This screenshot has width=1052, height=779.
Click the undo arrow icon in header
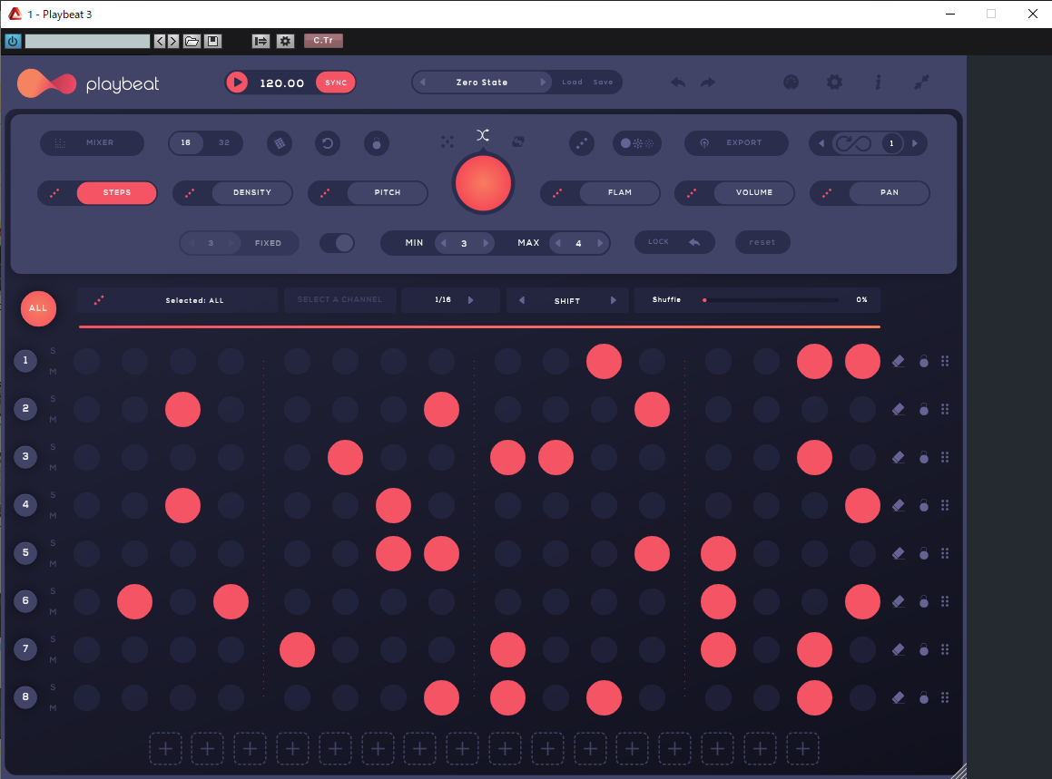coord(678,83)
